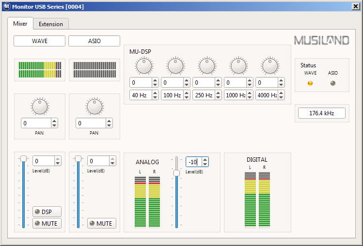
Task: Click the 40 Hz band gain field
Action: click(x=141, y=82)
